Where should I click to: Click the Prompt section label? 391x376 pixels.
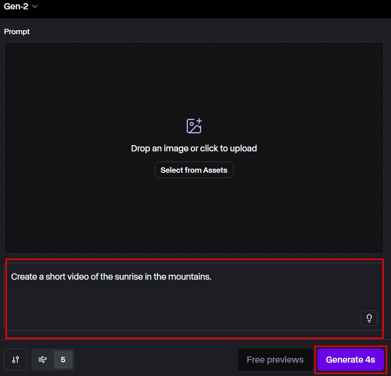tap(17, 32)
